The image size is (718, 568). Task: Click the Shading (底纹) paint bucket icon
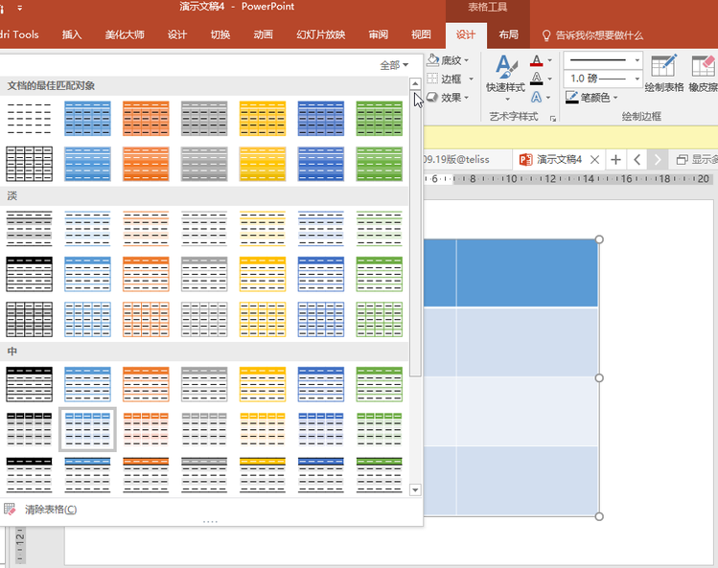pyautogui.click(x=432, y=60)
